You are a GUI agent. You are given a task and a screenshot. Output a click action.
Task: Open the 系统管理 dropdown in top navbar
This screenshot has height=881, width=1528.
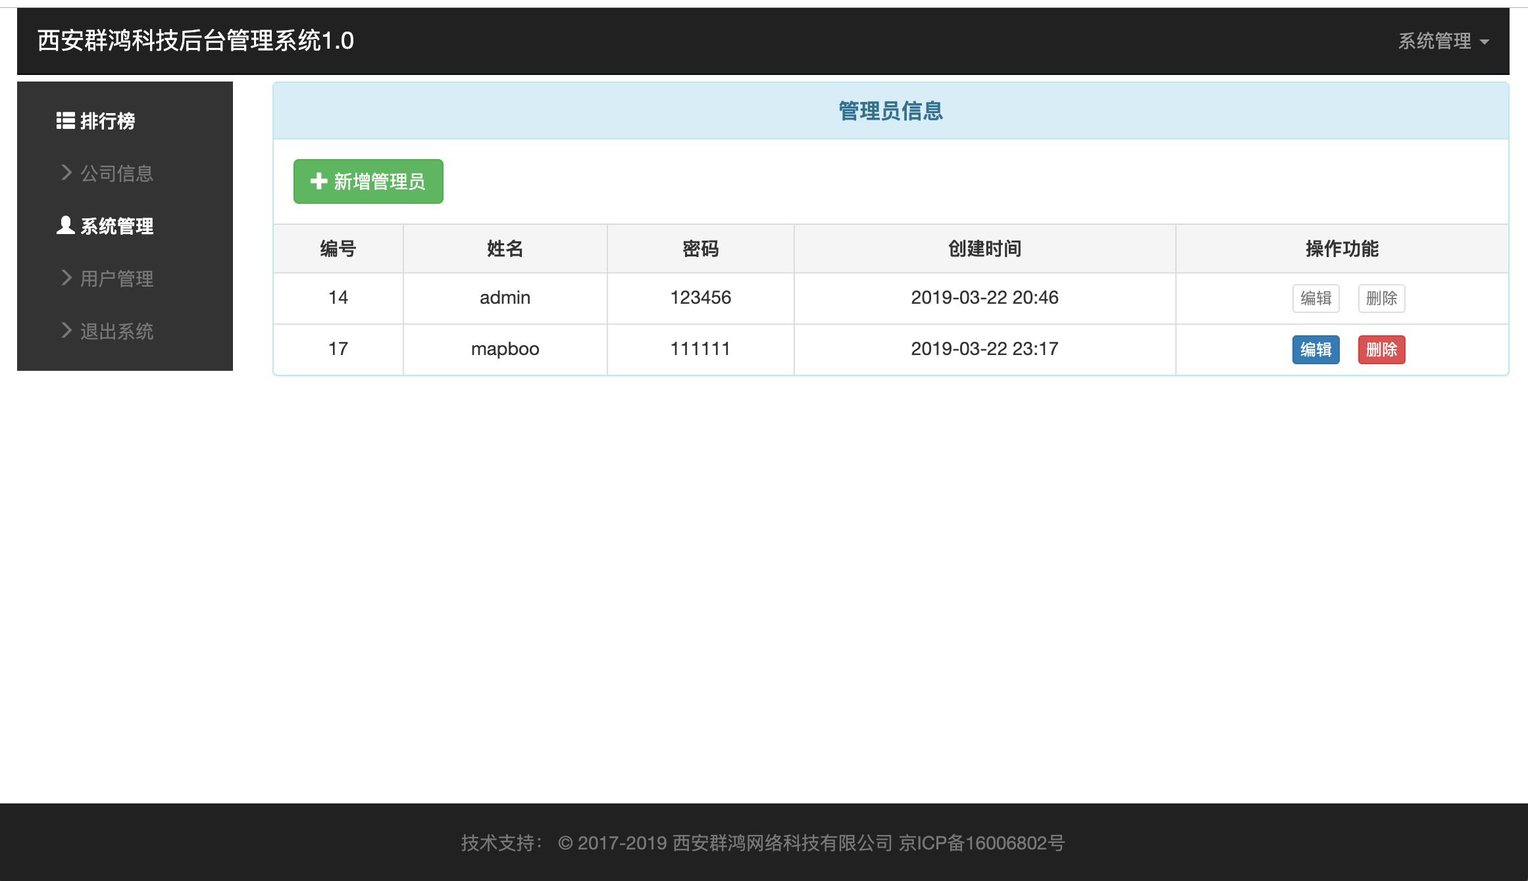coord(1435,41)
